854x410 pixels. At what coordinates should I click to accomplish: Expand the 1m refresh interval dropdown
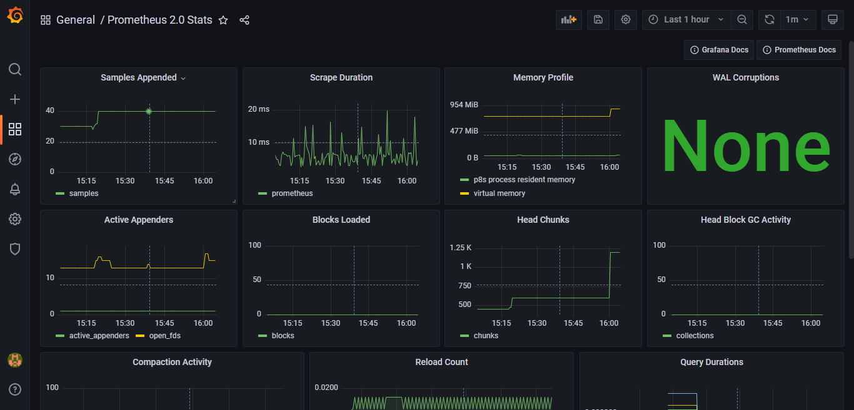(x=798, y=20)
